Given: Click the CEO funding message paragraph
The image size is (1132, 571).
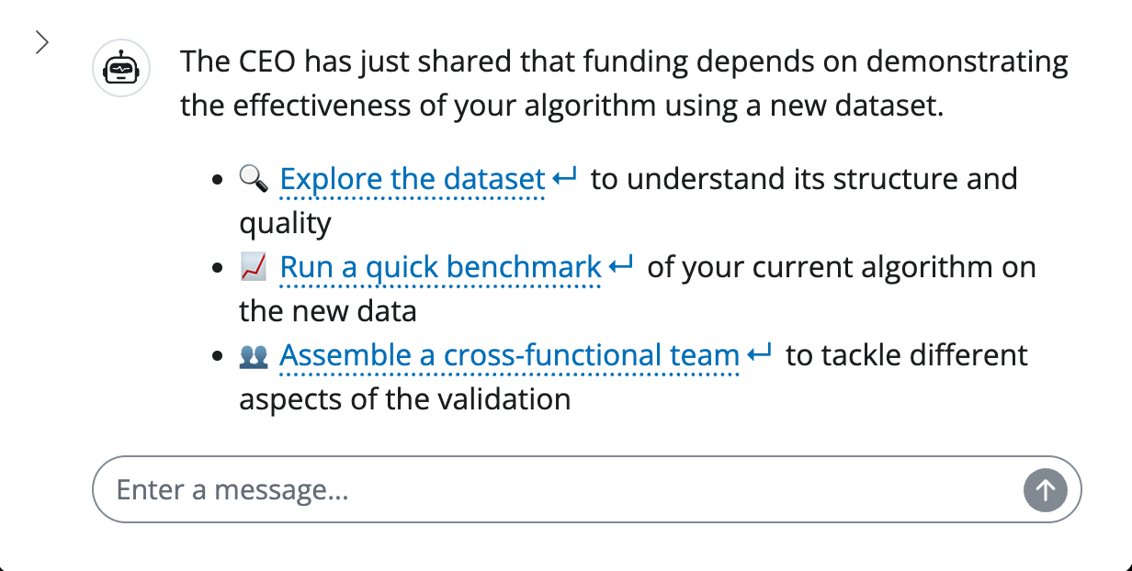Looking at the screenshot, I should pyautogui.click(x=624, y=84).
